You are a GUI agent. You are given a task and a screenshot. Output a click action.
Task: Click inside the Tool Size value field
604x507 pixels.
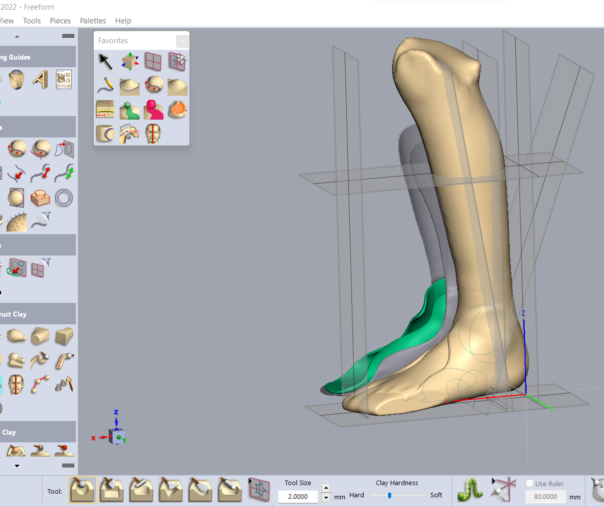pos(298,497)
